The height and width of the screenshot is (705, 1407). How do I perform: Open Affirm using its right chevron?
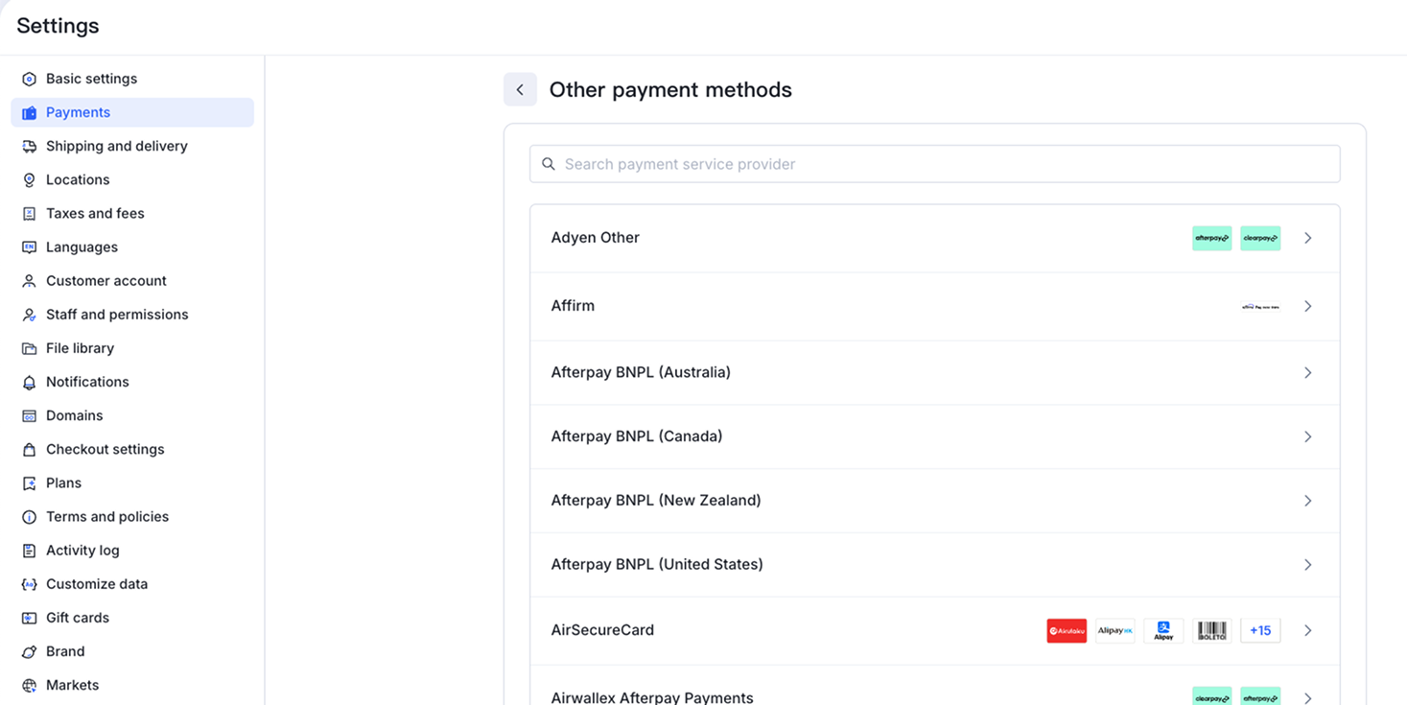click(x=1307, y=306)
